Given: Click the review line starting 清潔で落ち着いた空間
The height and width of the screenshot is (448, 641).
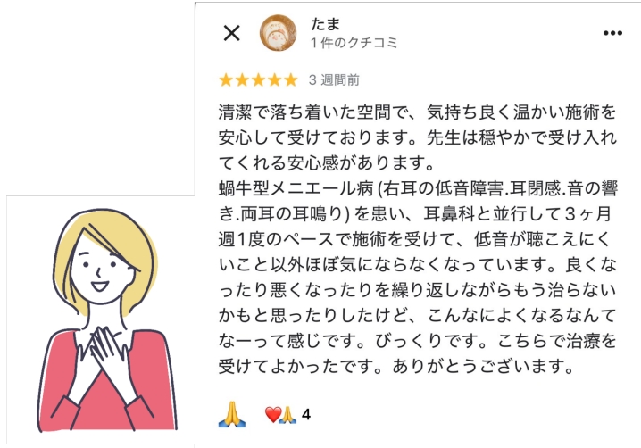Looking at the screenshot, I should 418,112.
